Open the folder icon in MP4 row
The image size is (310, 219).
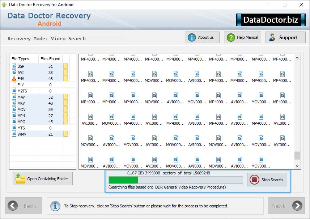[x=65, y=115]
